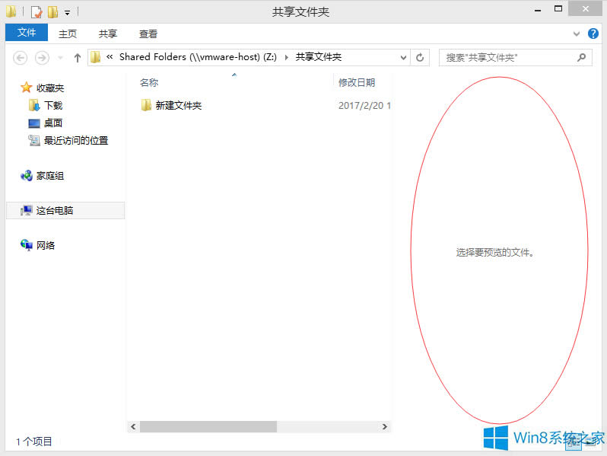
Task: Click the Properties icon in quick access toolbar
Action: [36, 12]
